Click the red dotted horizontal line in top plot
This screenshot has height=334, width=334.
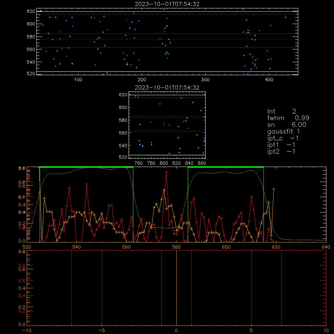tap(167, 39)
